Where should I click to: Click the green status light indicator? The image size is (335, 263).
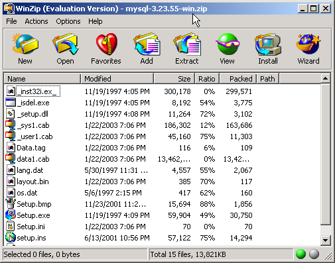[301, 254]
